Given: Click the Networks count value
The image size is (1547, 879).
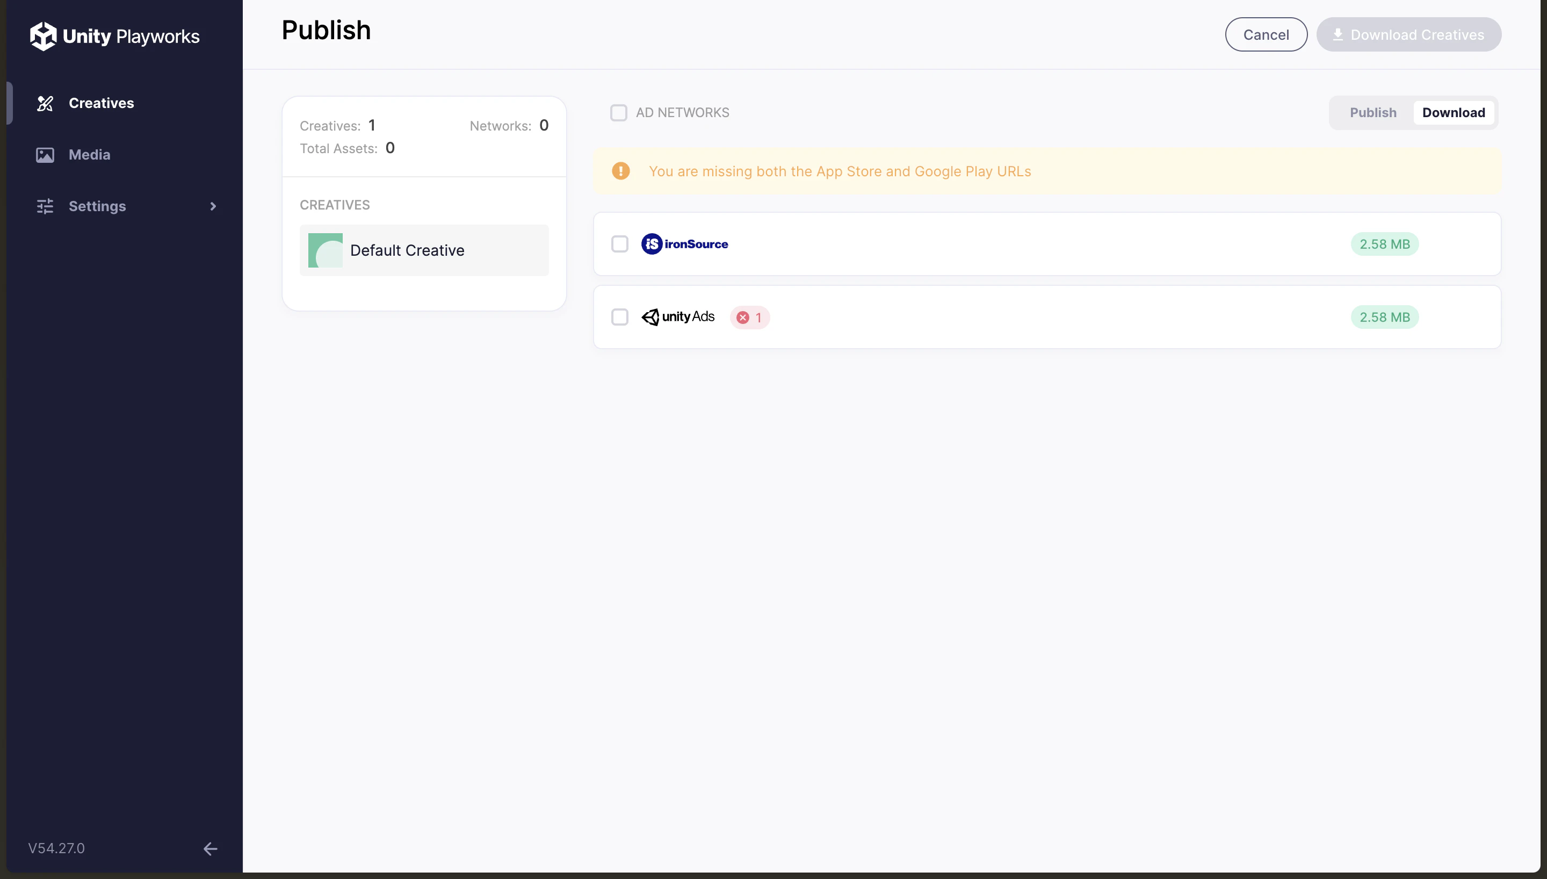Looking at the screenshot, I should click(x=544, y=126).
